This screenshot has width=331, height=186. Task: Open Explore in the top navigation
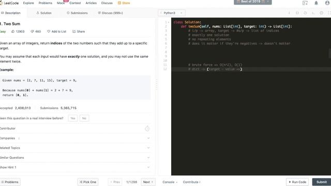click(28, 3)
